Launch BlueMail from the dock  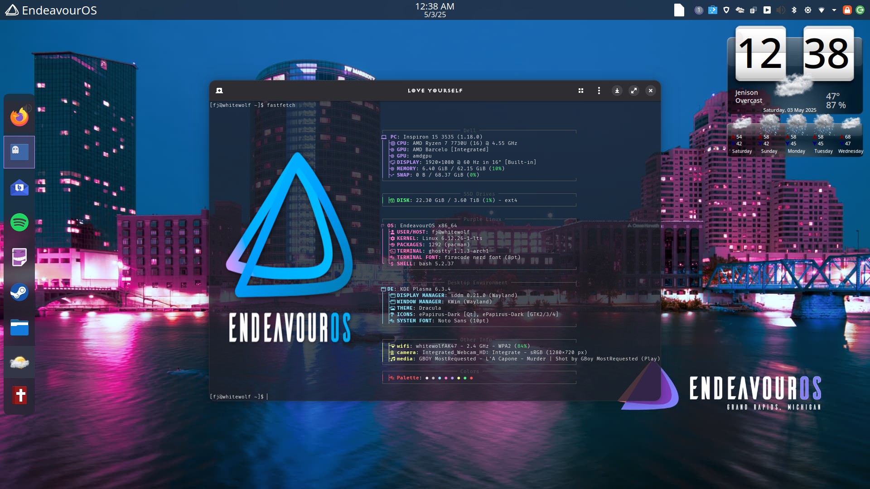19,187
